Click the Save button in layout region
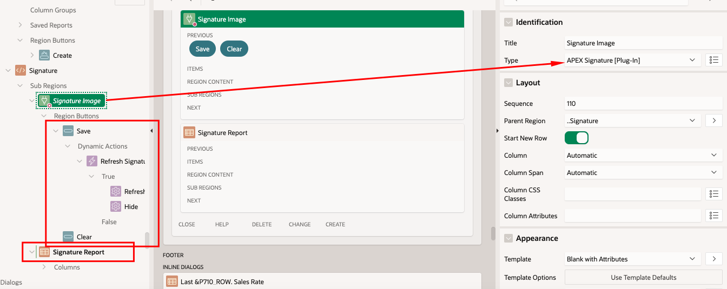727x289 pixels. [202, 49]
